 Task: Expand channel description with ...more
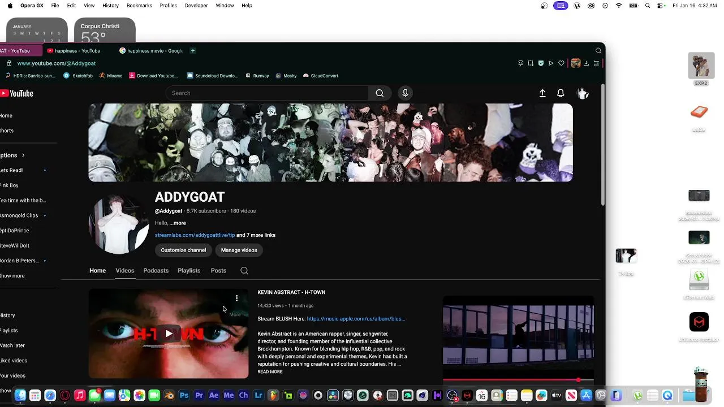point(178,223)
